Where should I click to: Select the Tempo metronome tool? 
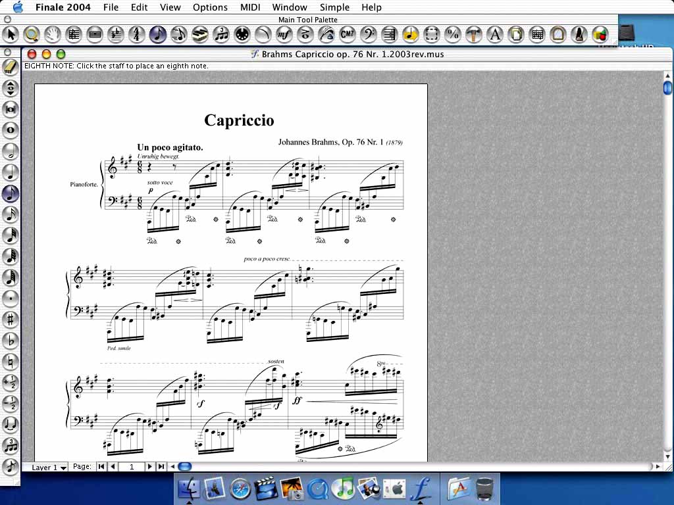pyautogui.click(x=579, y=34)
